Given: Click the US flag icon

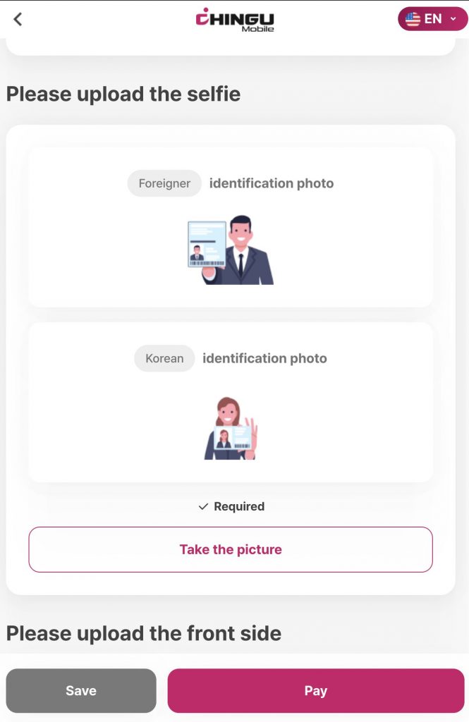Looking at the screenshot, I should [x=413, y=19].
